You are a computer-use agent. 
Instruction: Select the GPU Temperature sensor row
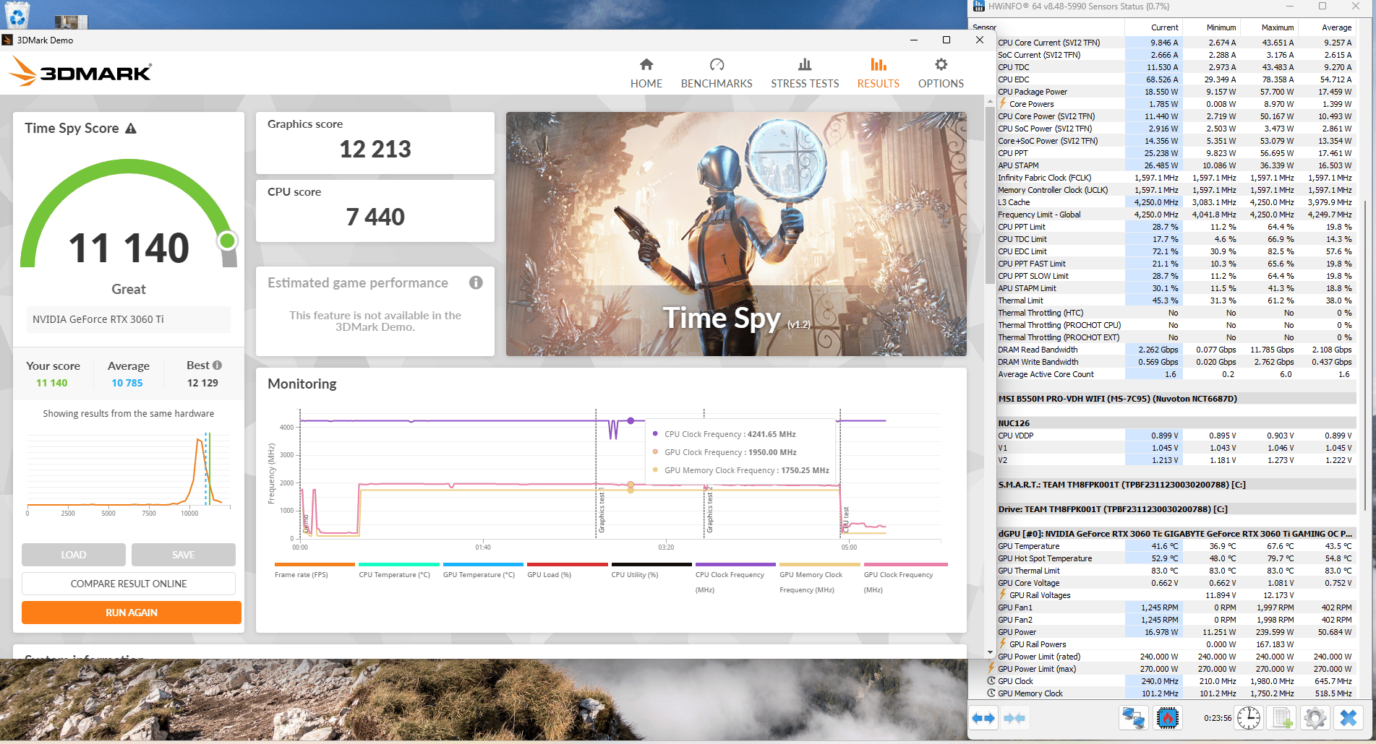(x=1176, y=546)
